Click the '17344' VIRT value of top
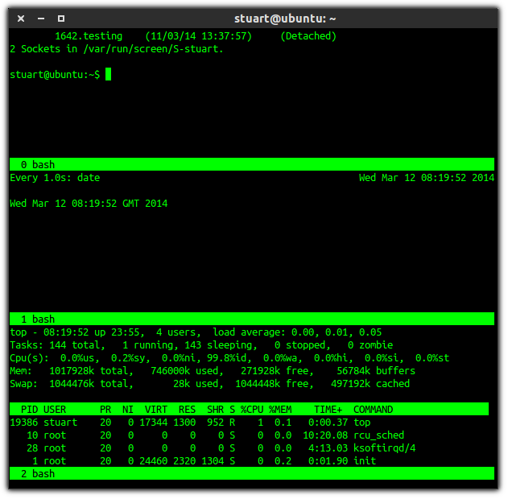This screenshot has width=508, height=499. [153, 423]
